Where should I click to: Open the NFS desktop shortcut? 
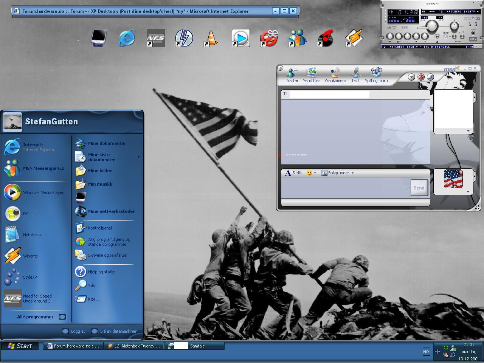[155, 38]
